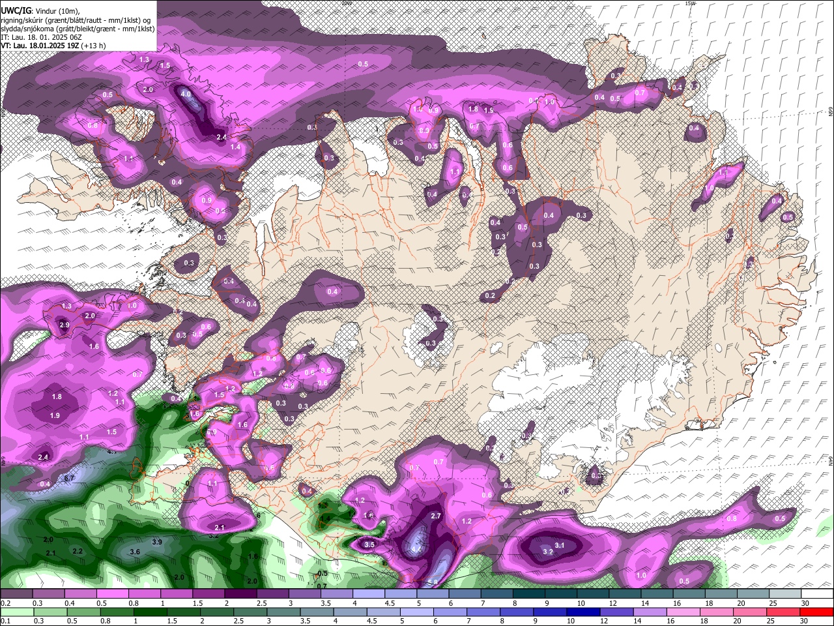Screen dimensions: 834x626
Task: Click the 'UWC/IG: Vindur (10m)' title text
Action: pyautogui.click(x=40, y=10)
